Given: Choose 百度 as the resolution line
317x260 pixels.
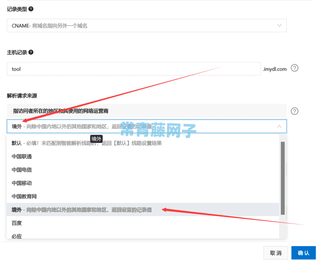Looking at the screenshot, I should tap(16, 223).
